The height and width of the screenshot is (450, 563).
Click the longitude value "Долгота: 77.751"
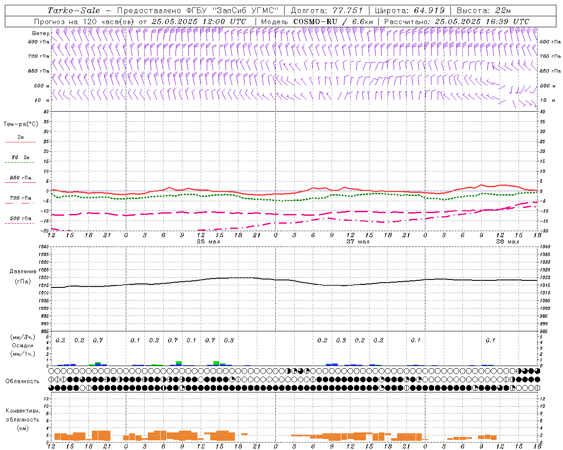[327, 11]
